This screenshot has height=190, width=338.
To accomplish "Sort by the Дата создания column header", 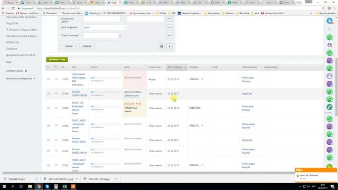I will pos(176,67).
